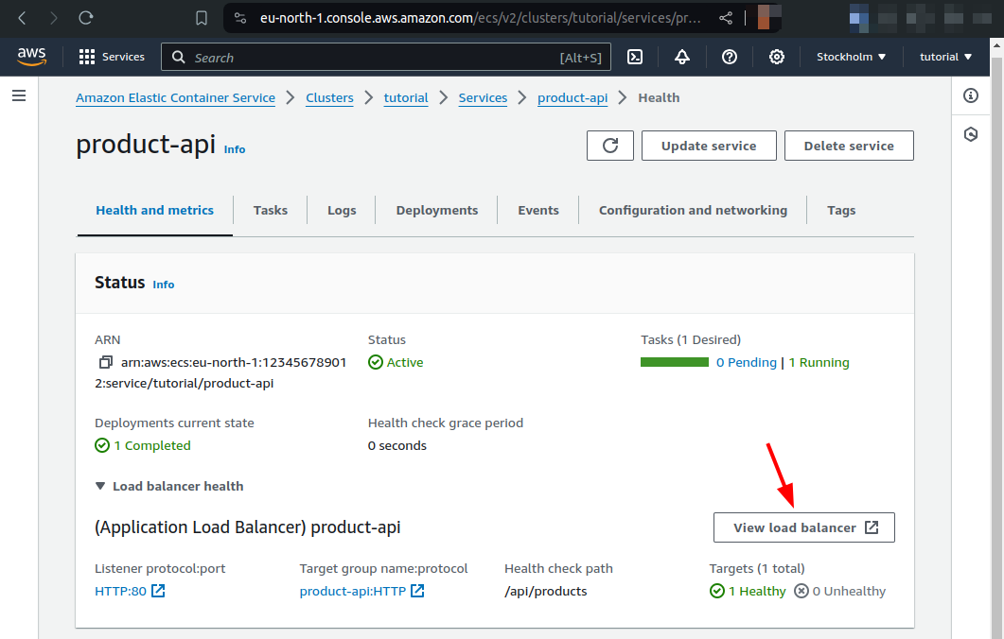Open the tutorial account dropdown
Viewport: 1004px width, 639px height.
coord(945,57)
